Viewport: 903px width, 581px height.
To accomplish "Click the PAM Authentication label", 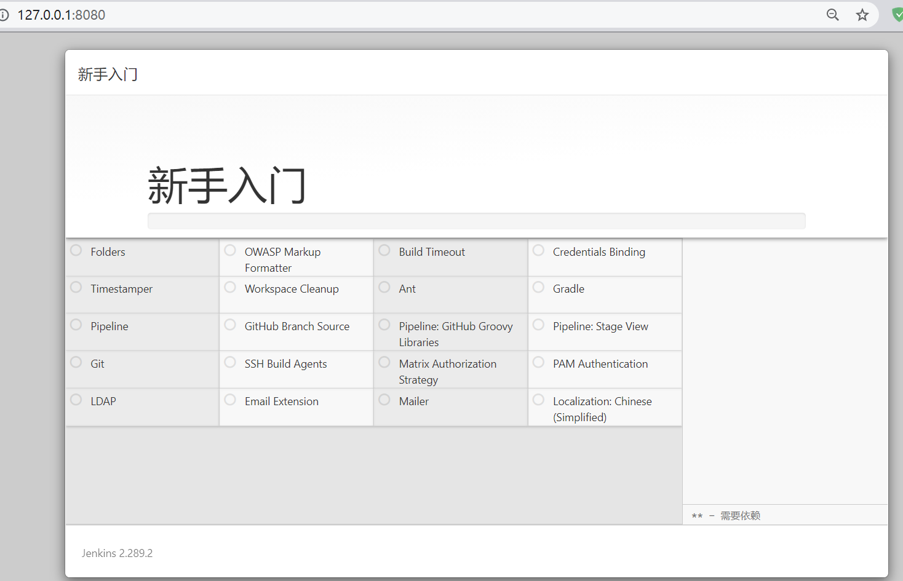I will [600, 364].
